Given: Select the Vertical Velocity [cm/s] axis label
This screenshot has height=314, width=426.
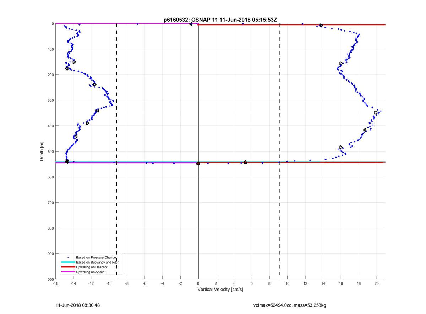Looking at the screenshot, I should [x=220, y=290].
